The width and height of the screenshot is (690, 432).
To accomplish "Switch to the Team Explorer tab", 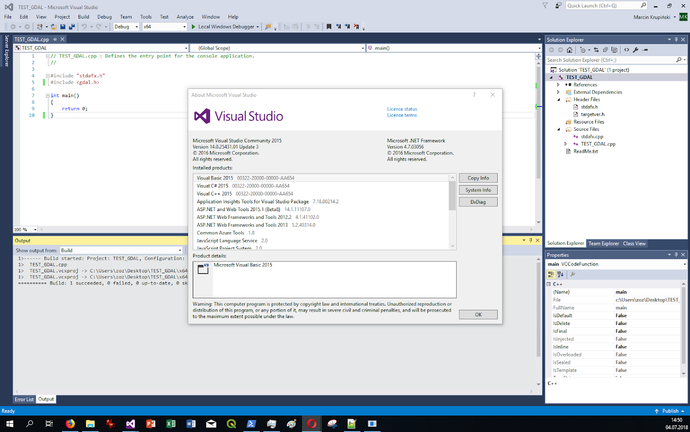I will 603,243.
